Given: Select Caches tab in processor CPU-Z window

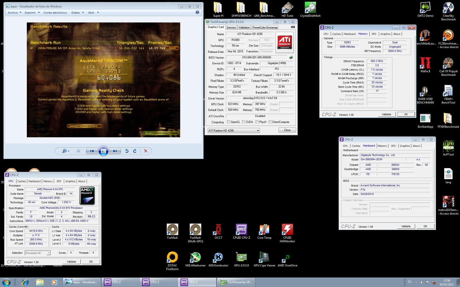Looking at the screenshot, I should tap(22, 181).
